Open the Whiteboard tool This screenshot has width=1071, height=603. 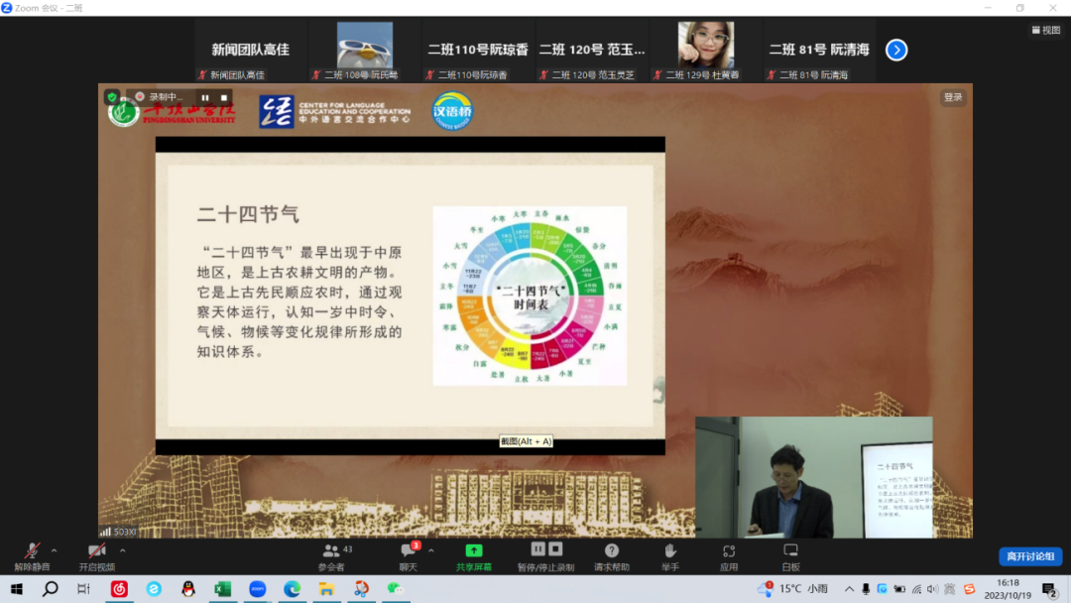pyautogui.click(x=790, y=555)
